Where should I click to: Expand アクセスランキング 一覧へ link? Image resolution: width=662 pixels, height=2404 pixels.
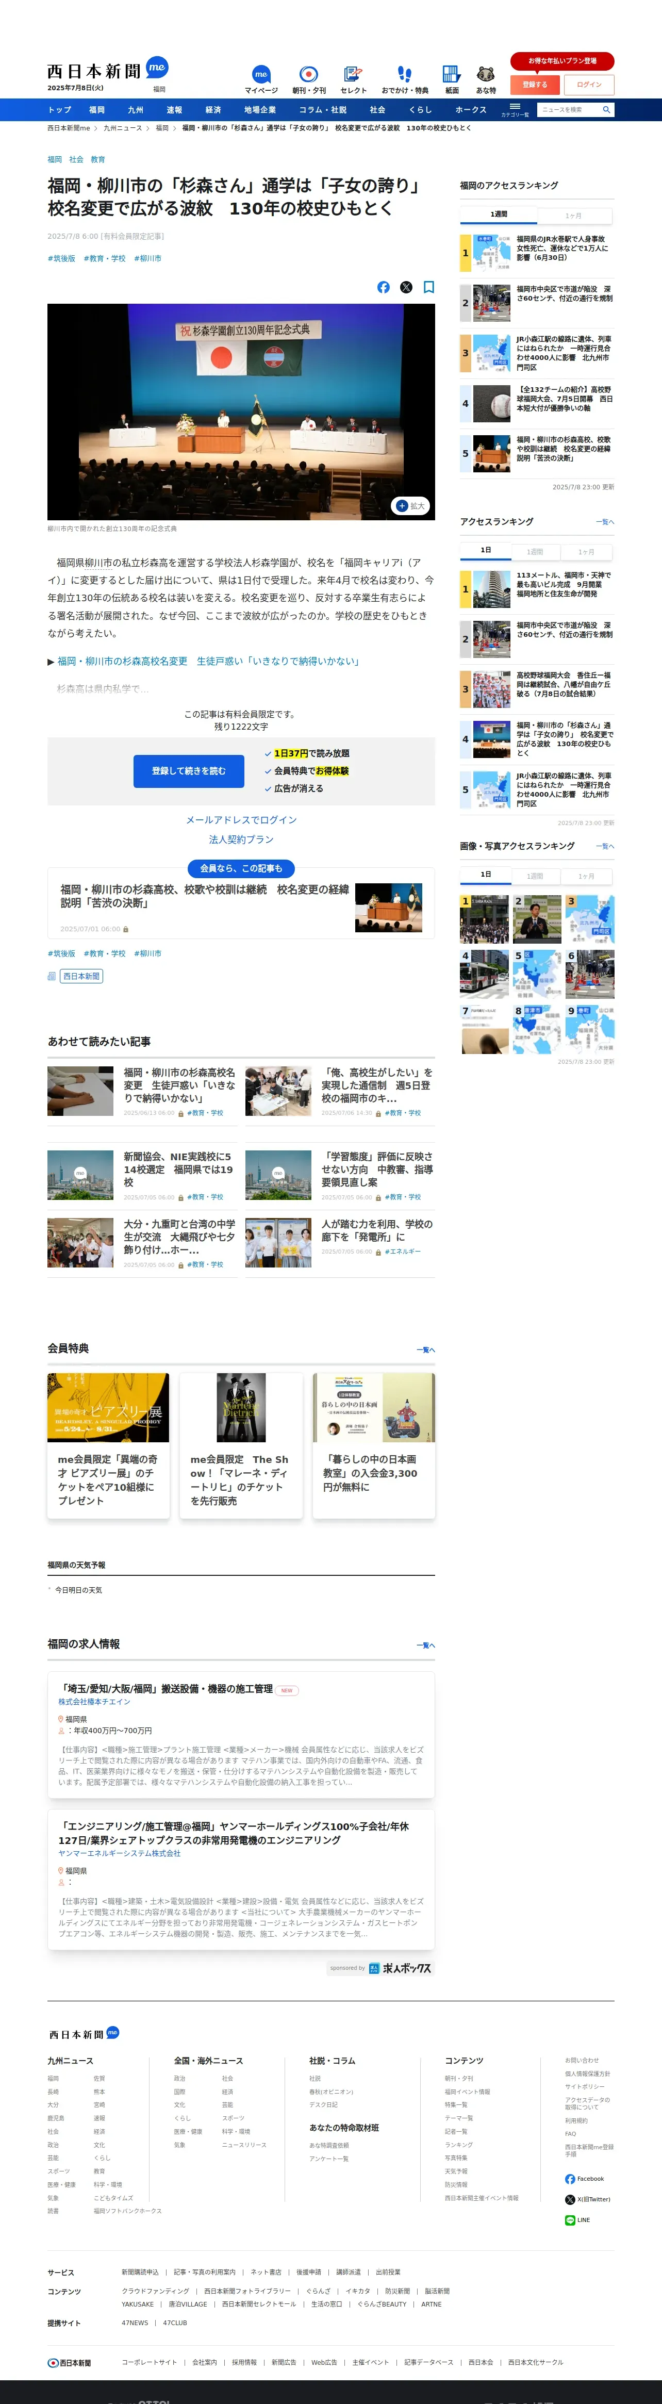coord(605,522)
